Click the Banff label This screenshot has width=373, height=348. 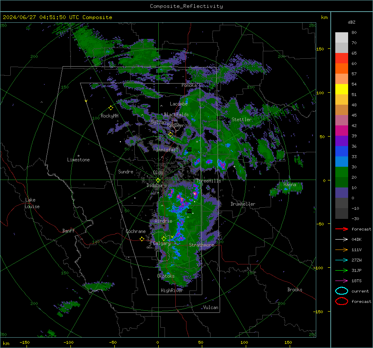point(68,231)
